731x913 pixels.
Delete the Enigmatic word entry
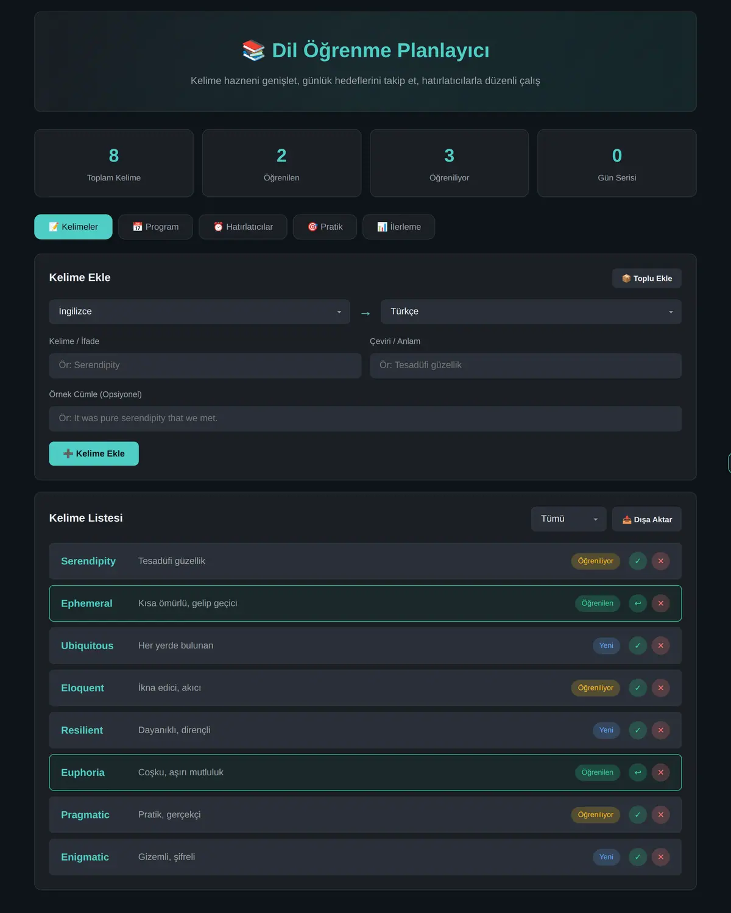[661, 857]
